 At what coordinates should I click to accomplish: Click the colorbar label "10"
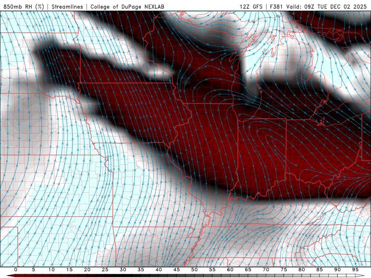[x=51, y=270]
